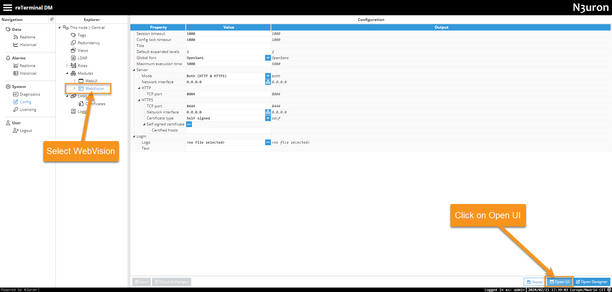Image resolution: width=612 pixels, height=292 pixels.
Task: Pin the Navigation panel
Action: coord(51,19)
